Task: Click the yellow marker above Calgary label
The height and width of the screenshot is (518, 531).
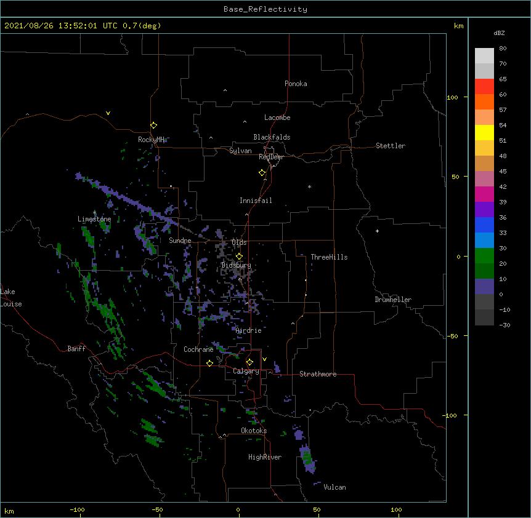Action: point(249,362)
